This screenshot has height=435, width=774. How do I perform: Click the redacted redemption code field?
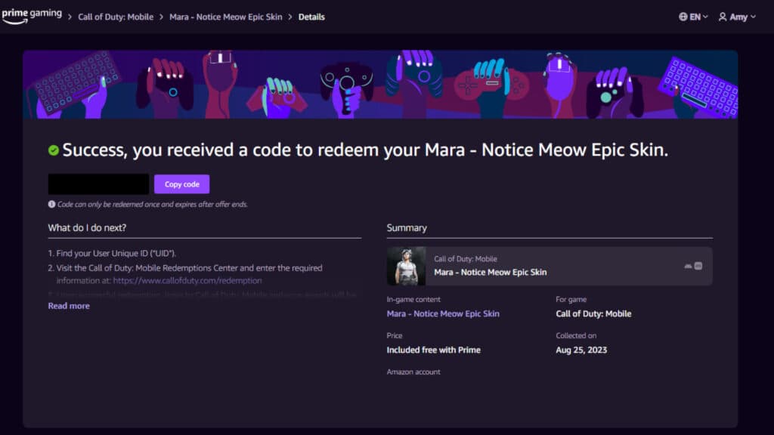coord(98,184)
